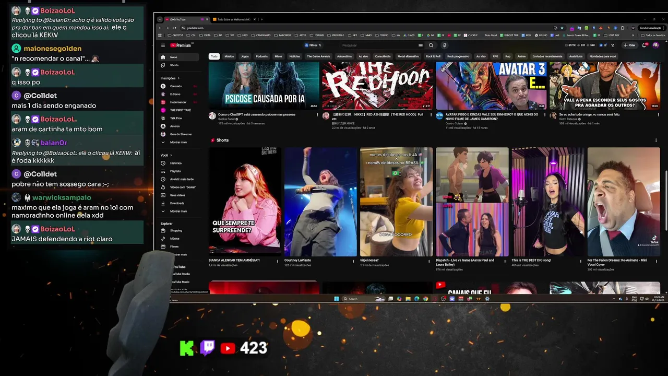Open the notifications bell
Screen dimensions: 668x376
click(645, 45)
